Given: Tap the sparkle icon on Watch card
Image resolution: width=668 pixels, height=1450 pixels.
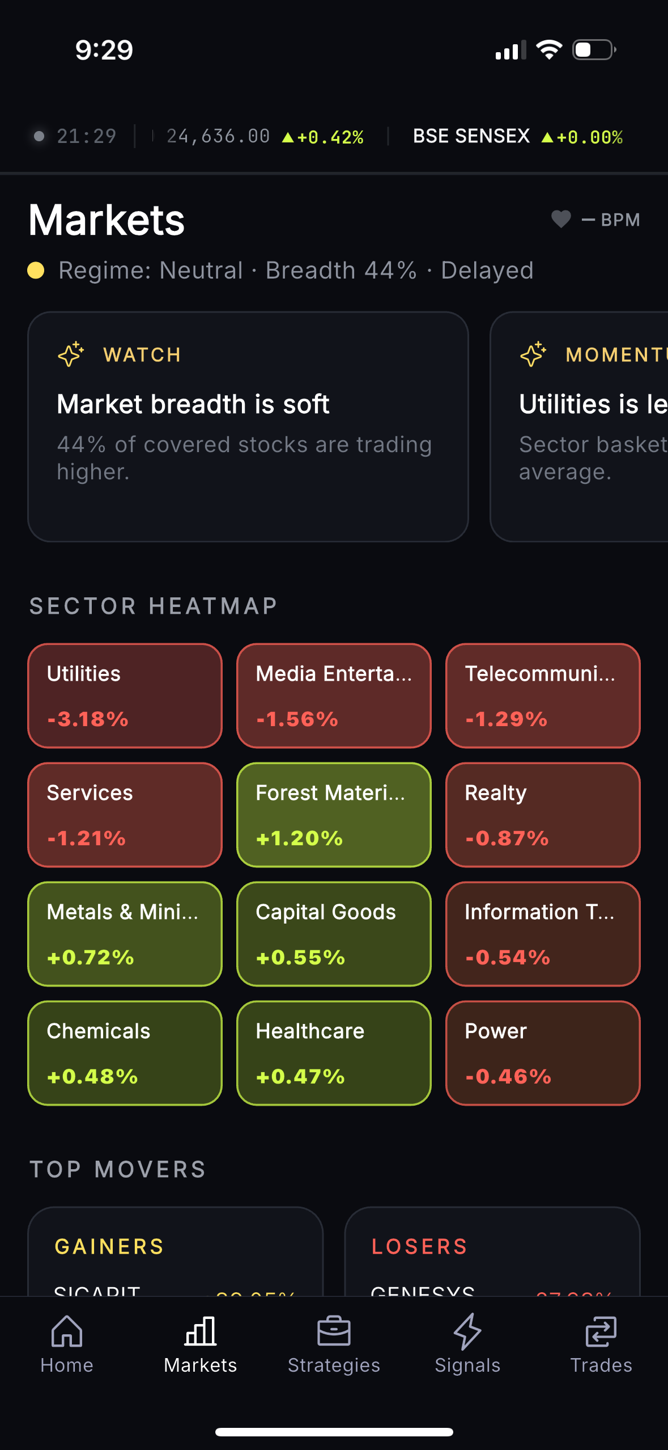Looking at the screenshot, I should (x=71, y=355).
